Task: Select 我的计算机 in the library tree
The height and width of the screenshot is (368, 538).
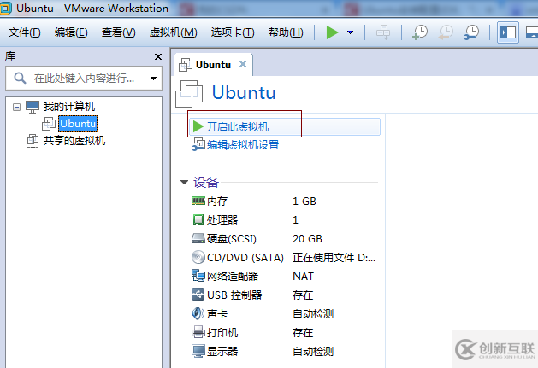Action: (69, 107)
